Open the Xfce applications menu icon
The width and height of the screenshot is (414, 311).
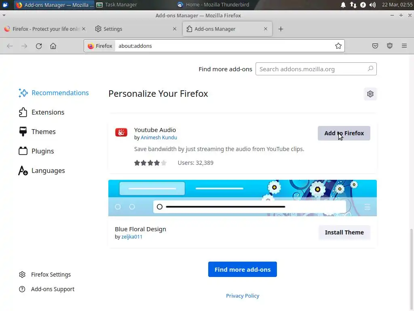5,5
